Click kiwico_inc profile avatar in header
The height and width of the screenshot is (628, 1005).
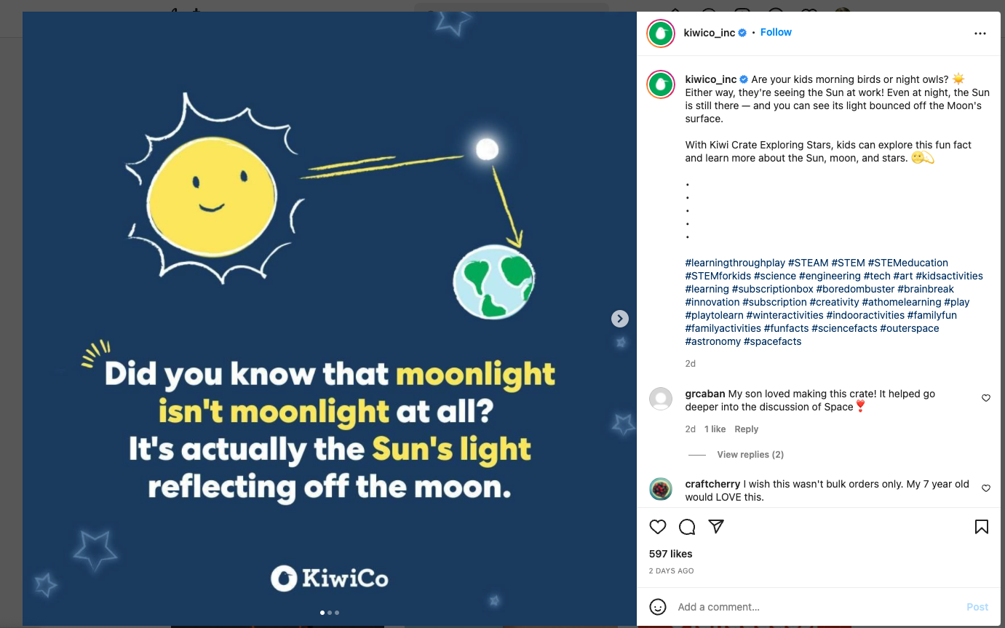coord(661,33)
